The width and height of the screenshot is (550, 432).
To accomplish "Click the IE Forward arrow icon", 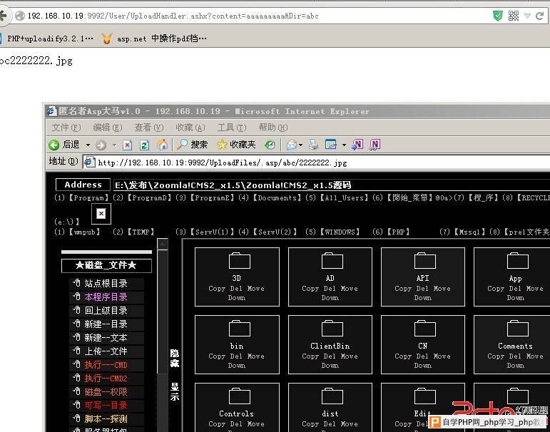I will pos(101,145).
